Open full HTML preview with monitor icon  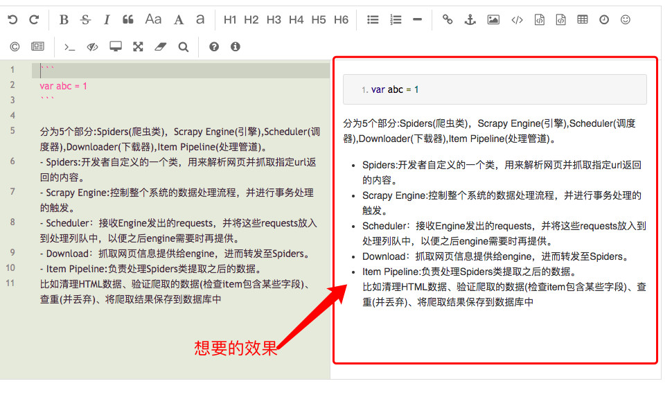coord(115,46)
